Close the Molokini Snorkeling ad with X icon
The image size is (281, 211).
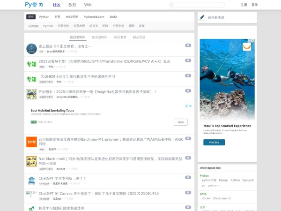(191, 106)
